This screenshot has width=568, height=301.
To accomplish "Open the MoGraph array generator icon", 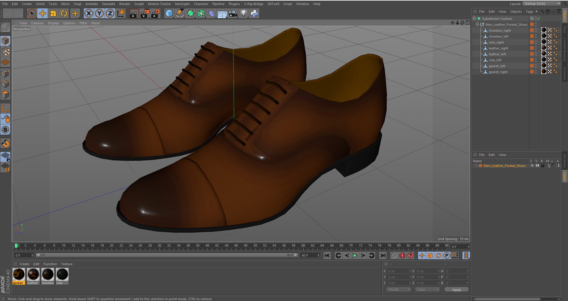I will [x=201, y=13].
